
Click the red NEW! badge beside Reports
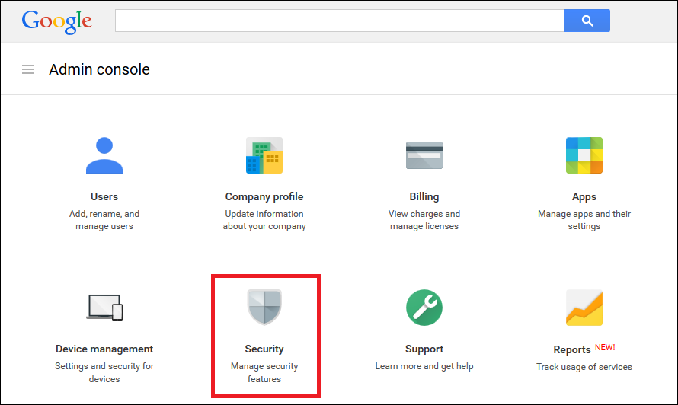point(605,347)
